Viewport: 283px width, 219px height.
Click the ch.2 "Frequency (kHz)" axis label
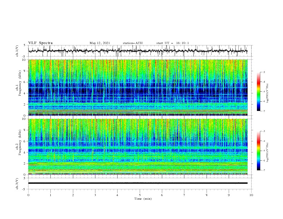[20, 142]
